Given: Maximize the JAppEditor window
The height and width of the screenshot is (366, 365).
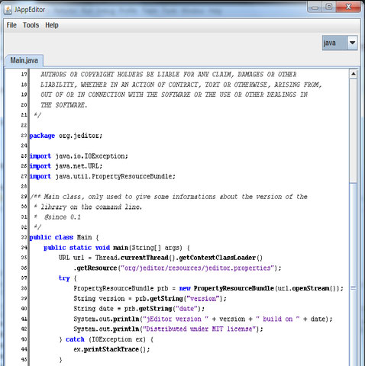Looking at the screenshot, I should click(329, 7).
